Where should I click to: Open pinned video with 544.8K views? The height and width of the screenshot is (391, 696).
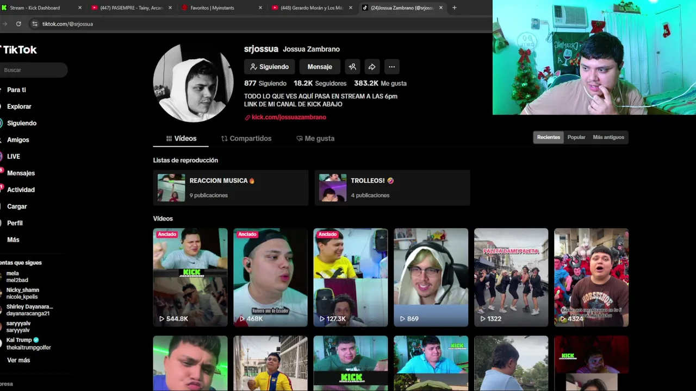[190, 278]
